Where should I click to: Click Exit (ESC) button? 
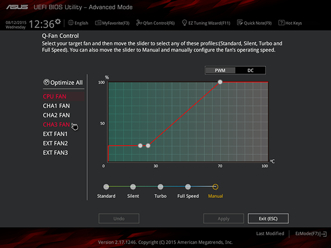268,218
